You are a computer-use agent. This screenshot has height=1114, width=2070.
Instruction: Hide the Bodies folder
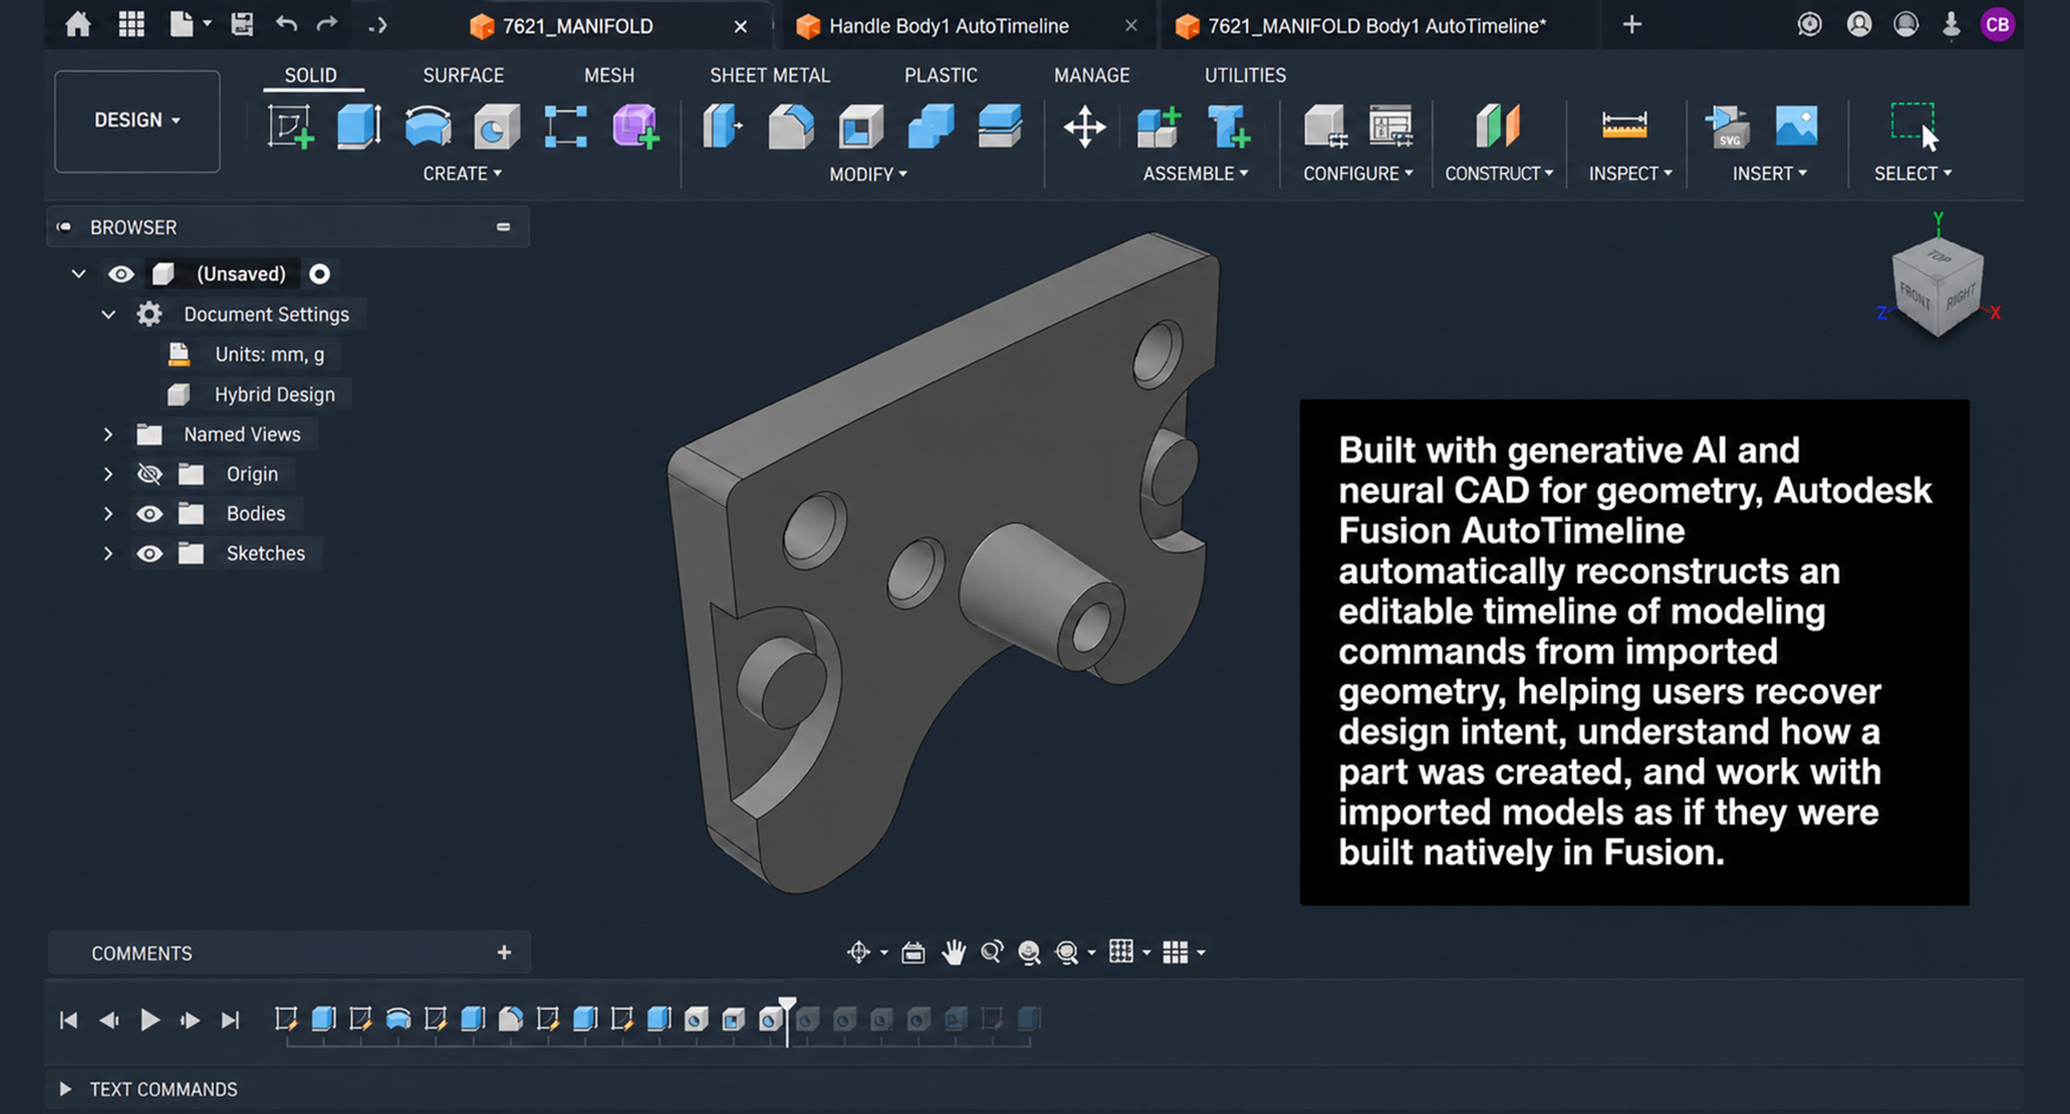click(150, 513)
